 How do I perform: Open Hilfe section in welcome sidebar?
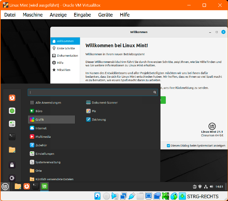65,63
